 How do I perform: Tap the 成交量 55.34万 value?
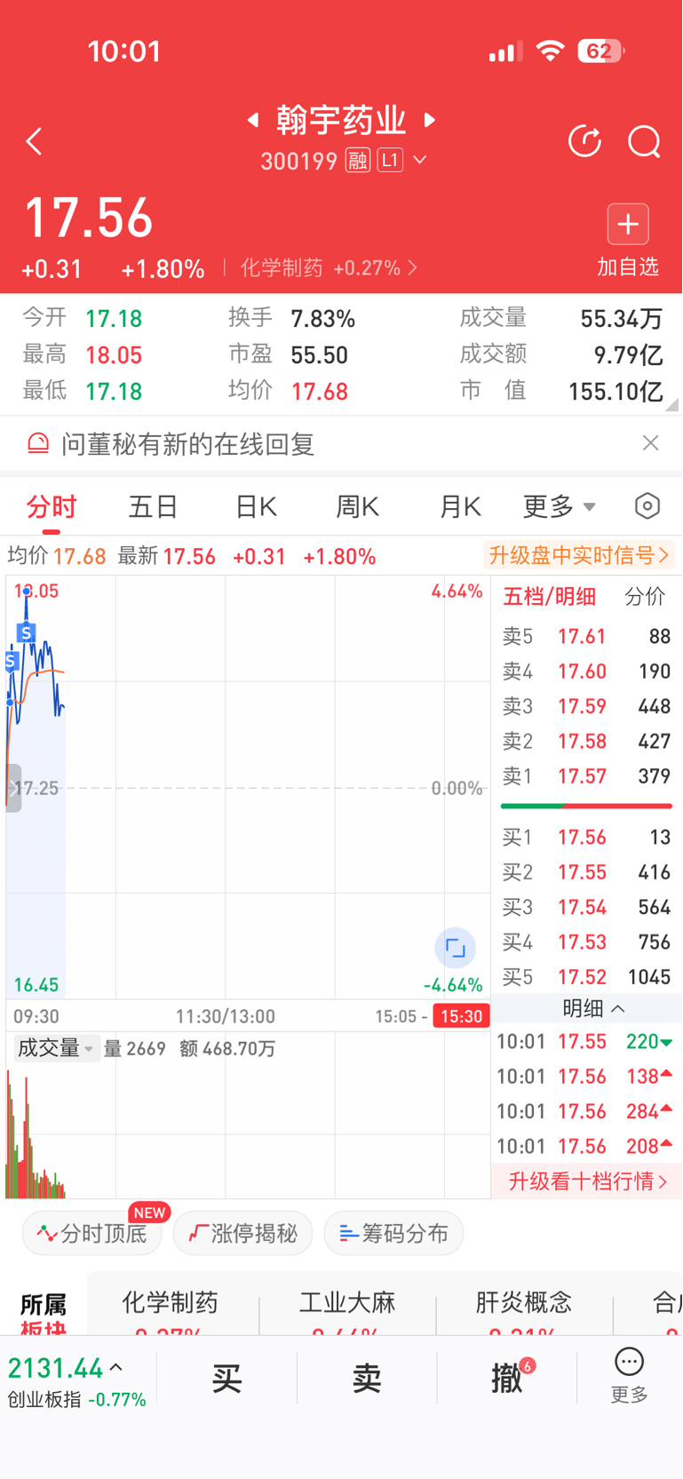click(622, 319)
